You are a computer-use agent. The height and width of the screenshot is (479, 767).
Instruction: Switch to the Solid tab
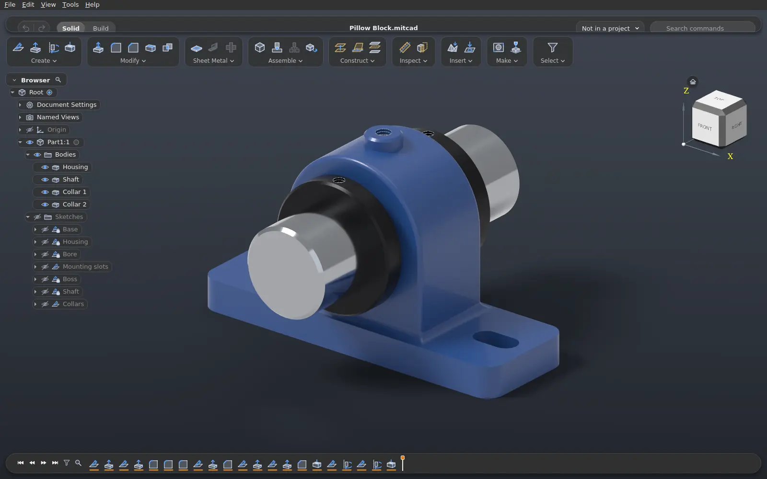[71, 28]
